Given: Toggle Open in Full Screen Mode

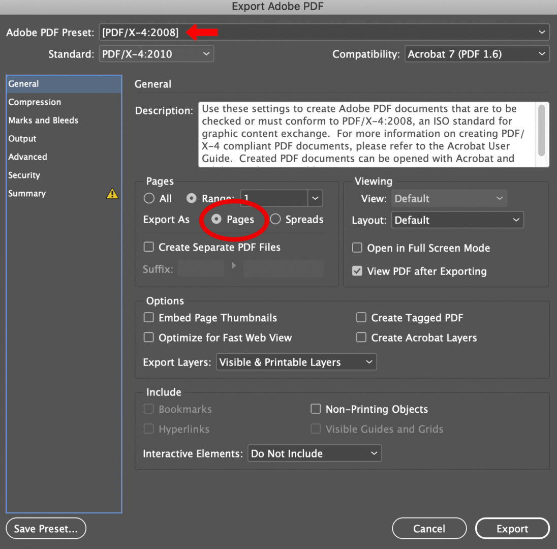Looking at the screenshot, I should pyautogui.click(x=357, y=248).
